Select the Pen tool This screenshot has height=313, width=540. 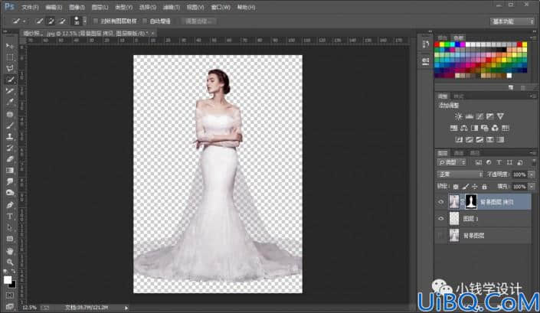[10, 205]
